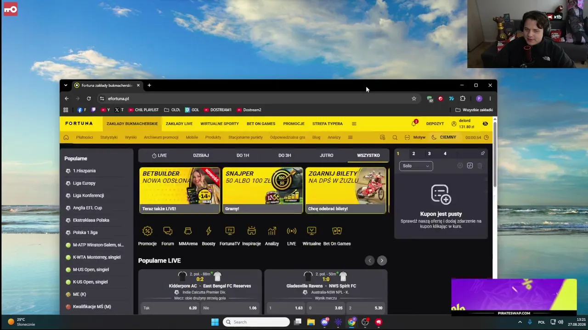Click the Windows Start button

point(215,322)
